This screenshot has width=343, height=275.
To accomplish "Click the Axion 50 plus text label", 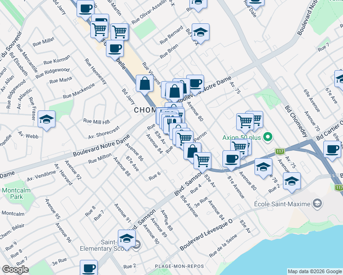I will (242, 137).
